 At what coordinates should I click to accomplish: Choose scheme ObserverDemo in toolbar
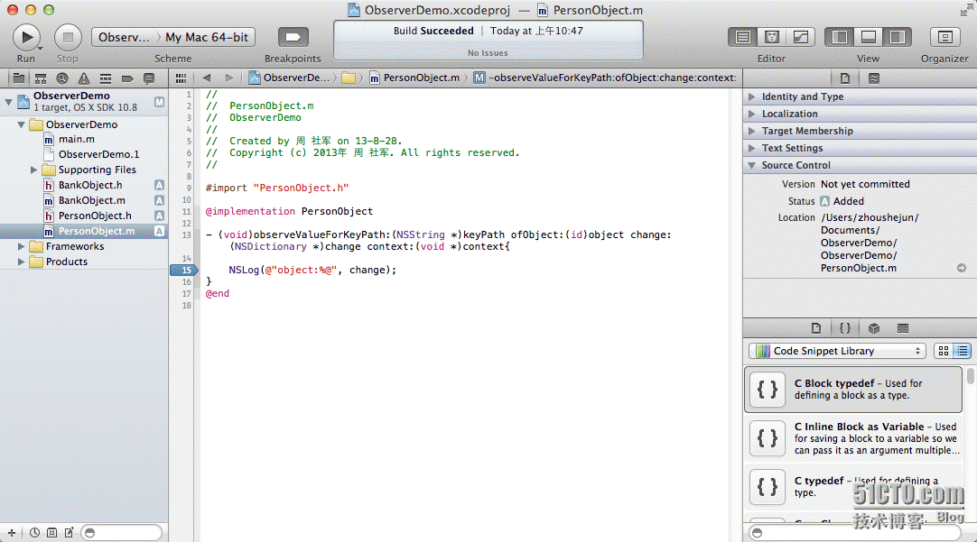pos(125,37)
